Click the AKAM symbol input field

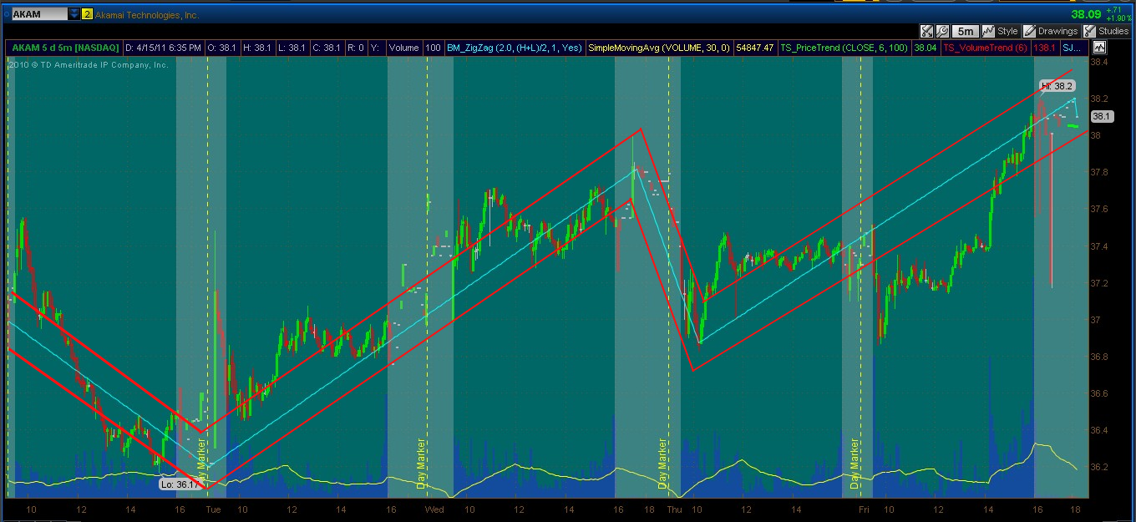coord(39,14)
